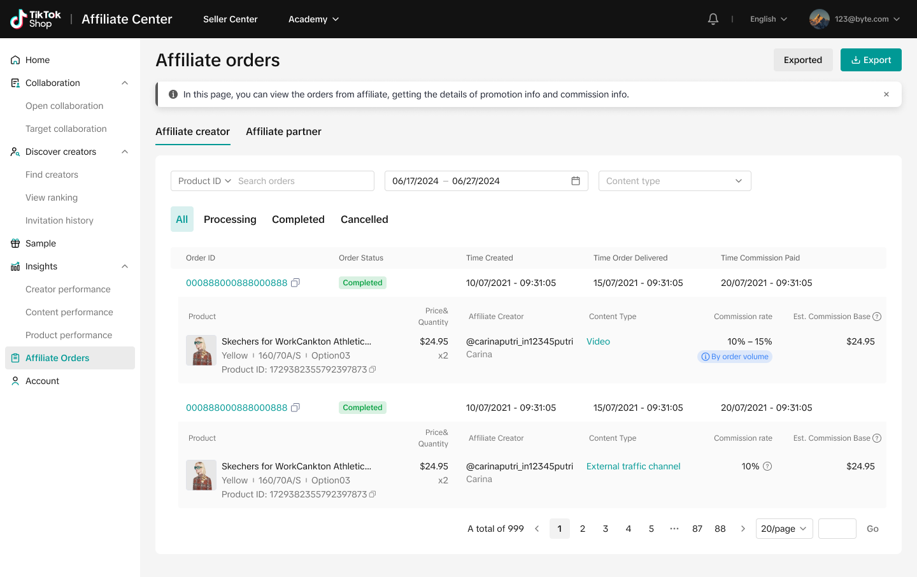
Task: Open the Content type dropdown
Action: pyautogui.click(x=674, y=181)
